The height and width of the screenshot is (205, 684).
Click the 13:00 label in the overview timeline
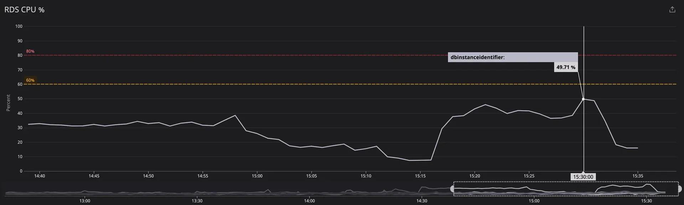point(85,201)
